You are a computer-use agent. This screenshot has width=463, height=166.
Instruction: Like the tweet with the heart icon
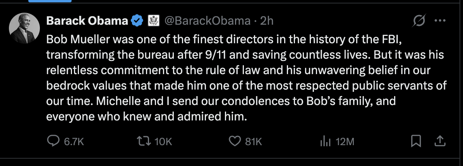point(235,142)
